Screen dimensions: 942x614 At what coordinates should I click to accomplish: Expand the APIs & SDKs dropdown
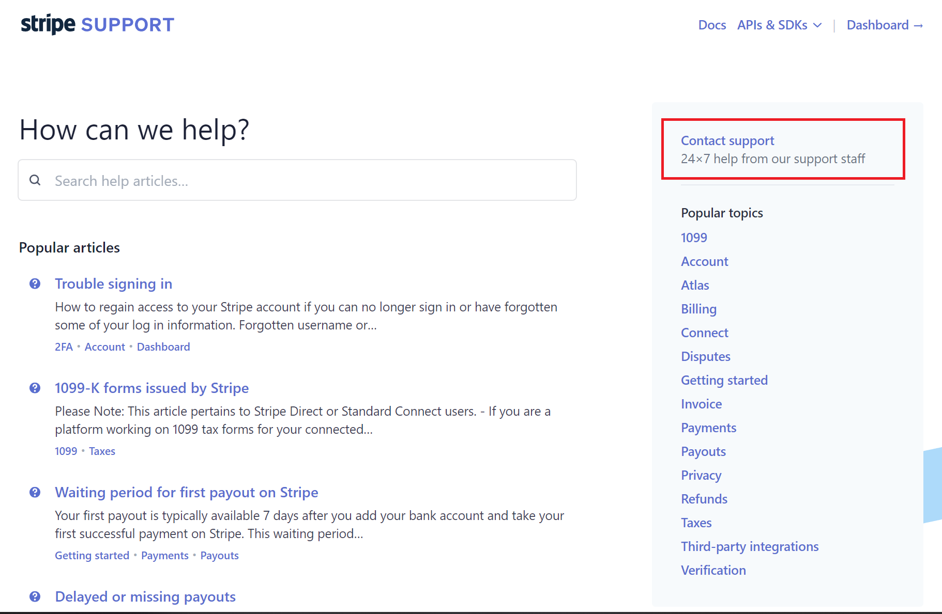click(x=779, y=25)
